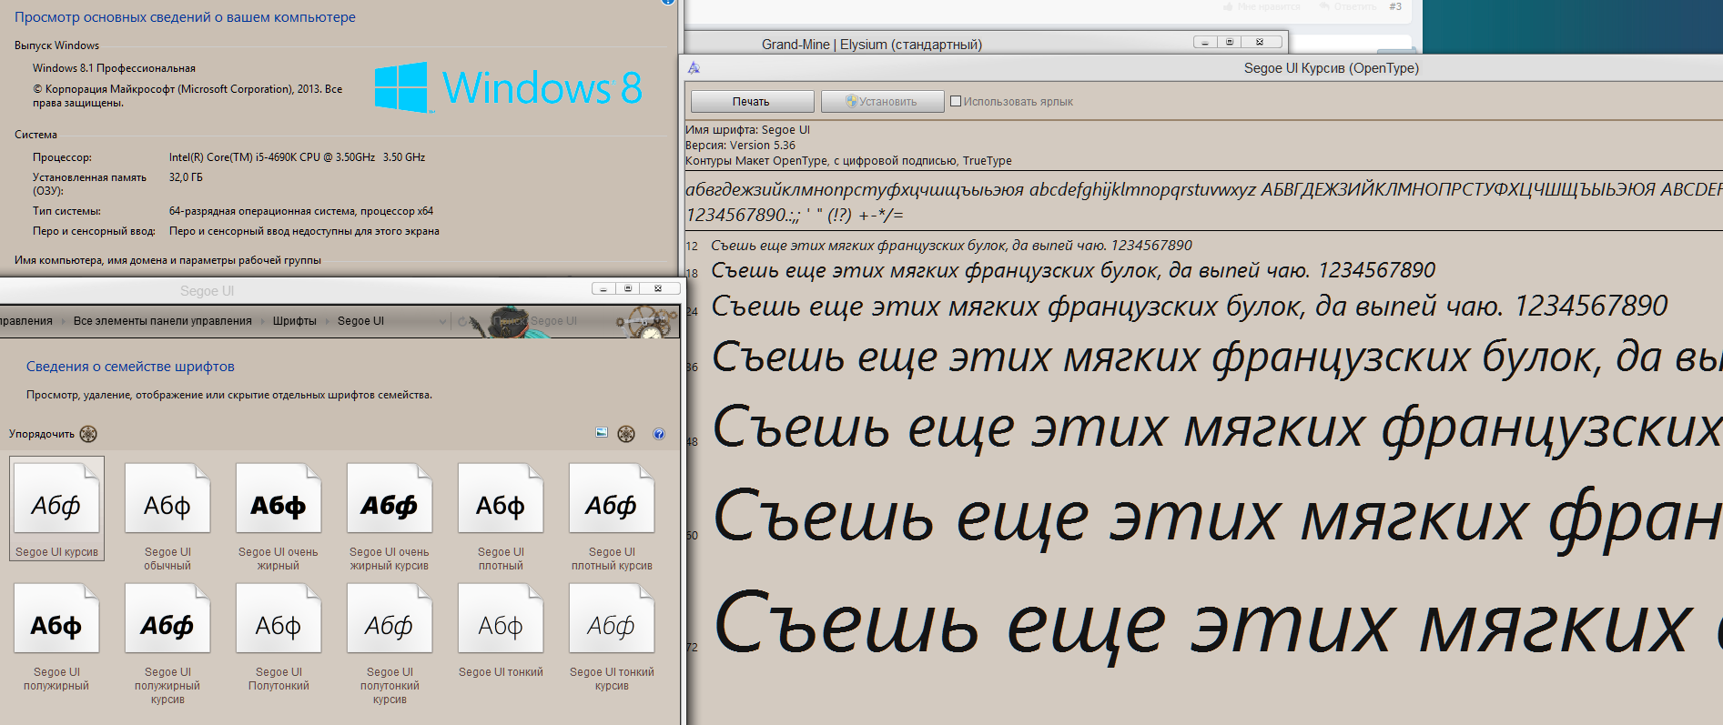Close the Grand-Mine Elysium window

point(1260,42)
